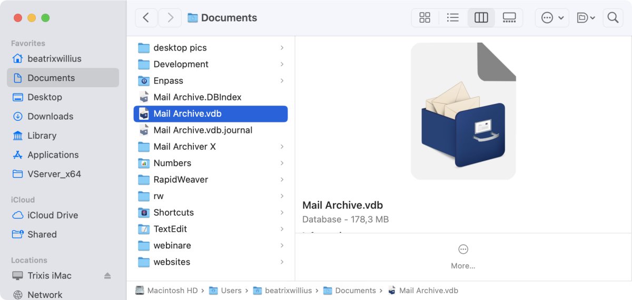
Task: Click the home icon beside beatrixwillius
Action: [x=18, y=58]
